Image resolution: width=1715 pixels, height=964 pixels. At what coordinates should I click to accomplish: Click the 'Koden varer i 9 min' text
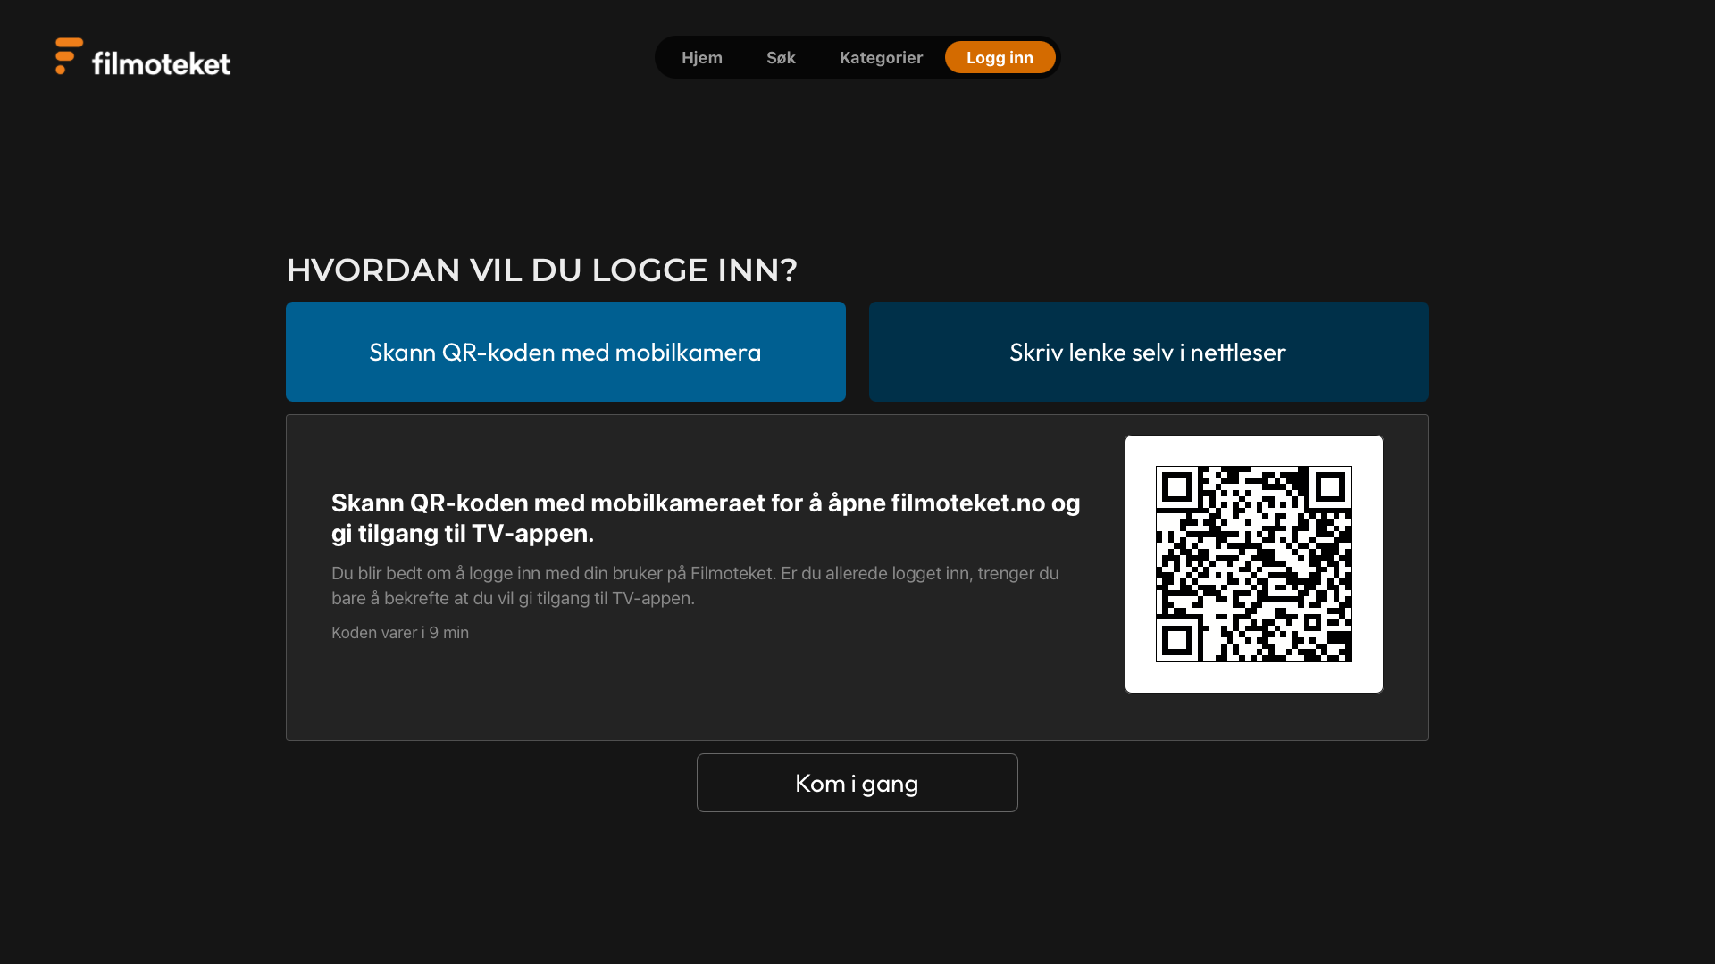click(400, 632)
